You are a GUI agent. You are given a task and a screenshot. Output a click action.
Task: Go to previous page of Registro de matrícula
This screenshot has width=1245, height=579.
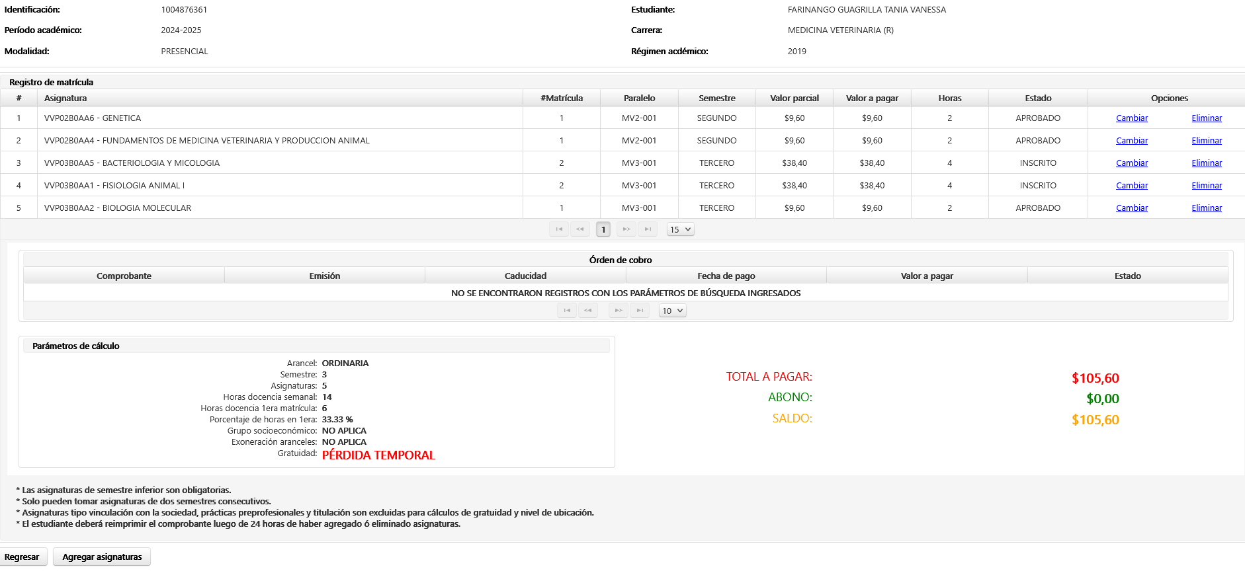[580, 229]
